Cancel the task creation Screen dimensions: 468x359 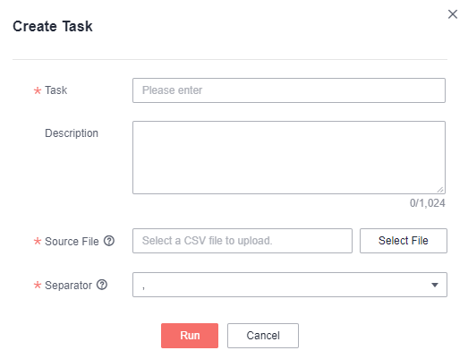[263, 336]
